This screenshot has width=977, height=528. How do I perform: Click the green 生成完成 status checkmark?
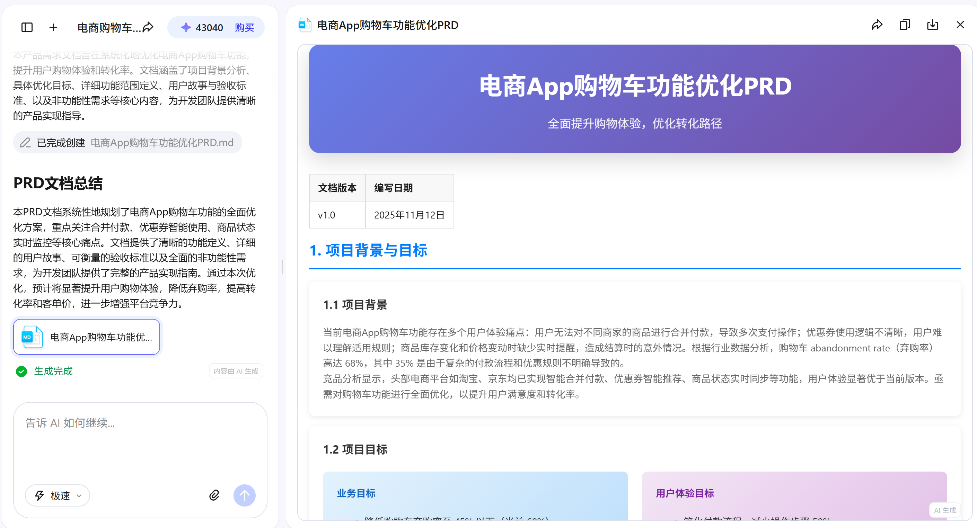21,372
